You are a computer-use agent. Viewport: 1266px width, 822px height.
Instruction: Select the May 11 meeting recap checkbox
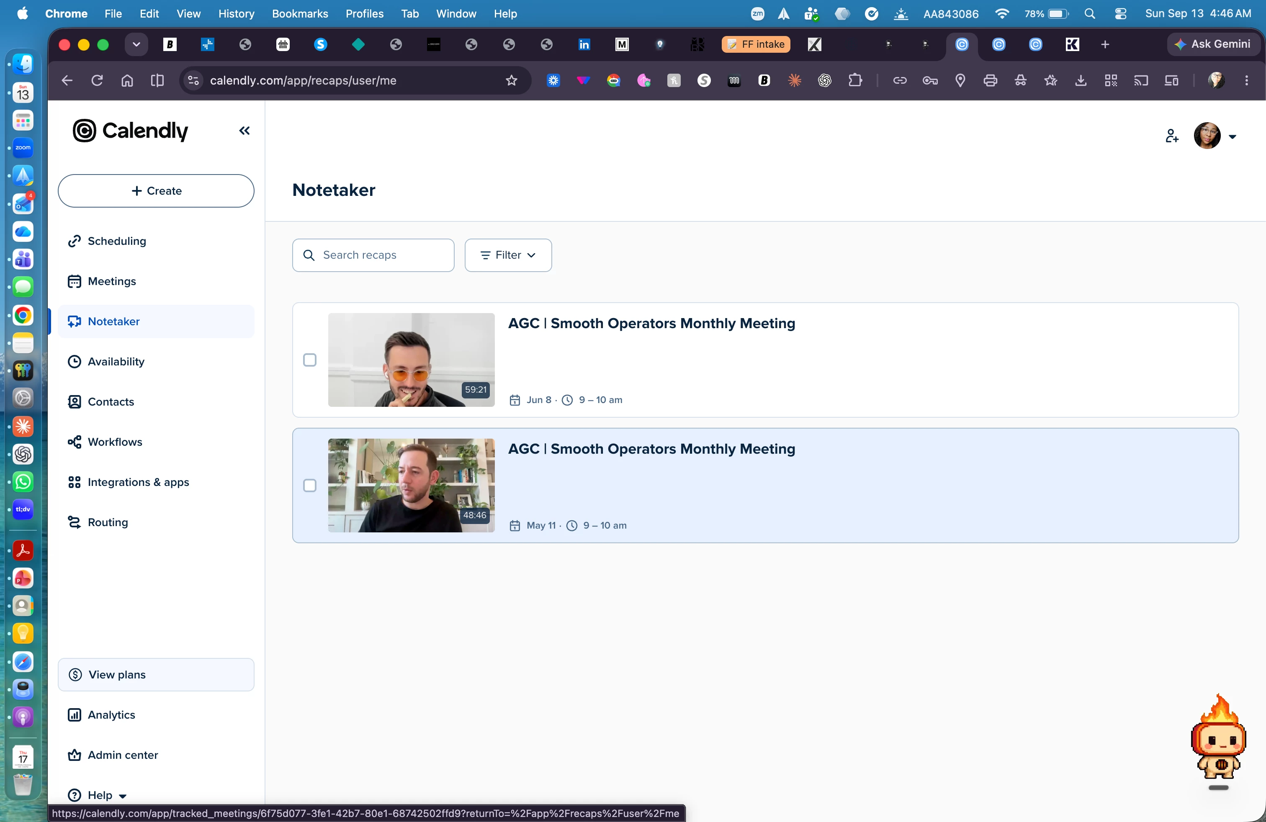click(x=309, y=485)
